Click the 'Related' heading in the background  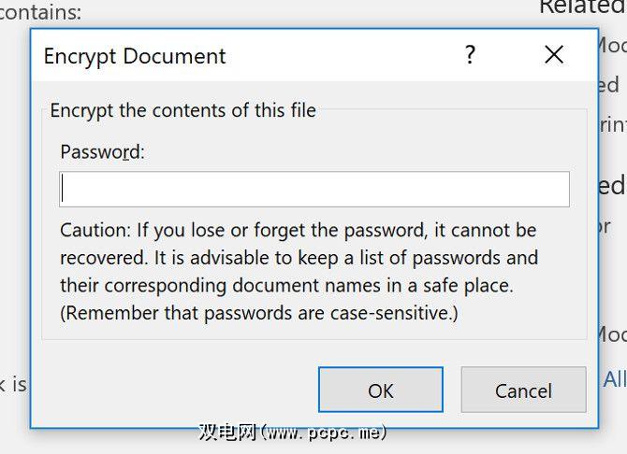(581, 7)
